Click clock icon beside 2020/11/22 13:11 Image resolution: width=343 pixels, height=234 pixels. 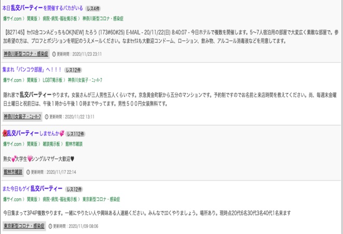point(47,117)
